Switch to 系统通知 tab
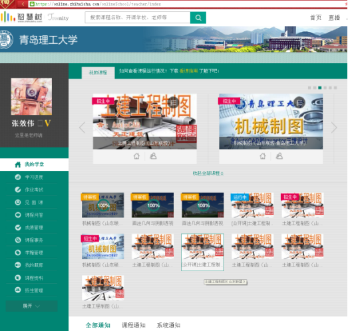This screenshot has height=331, width=348. [x=168, y=325]
